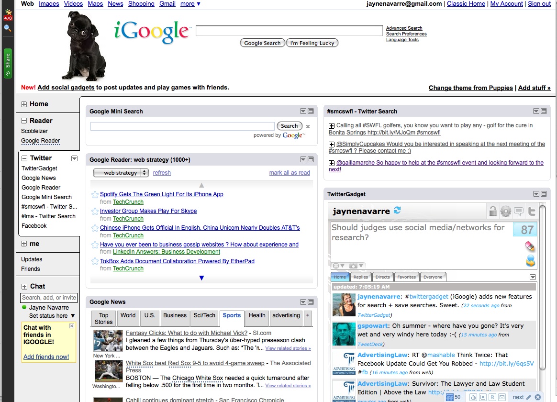
Task: Maximize the Google Mini Search gadget
Action: click(x=311, y=111)
